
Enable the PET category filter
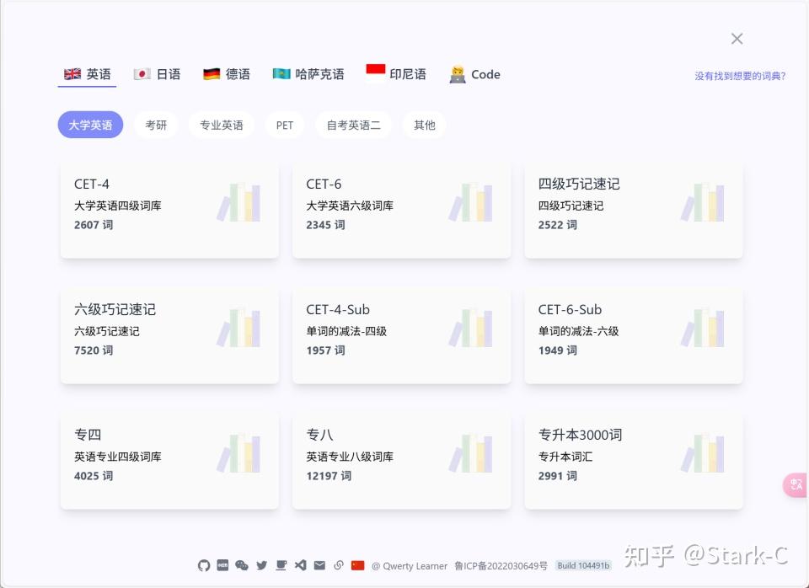pos(284,125)
